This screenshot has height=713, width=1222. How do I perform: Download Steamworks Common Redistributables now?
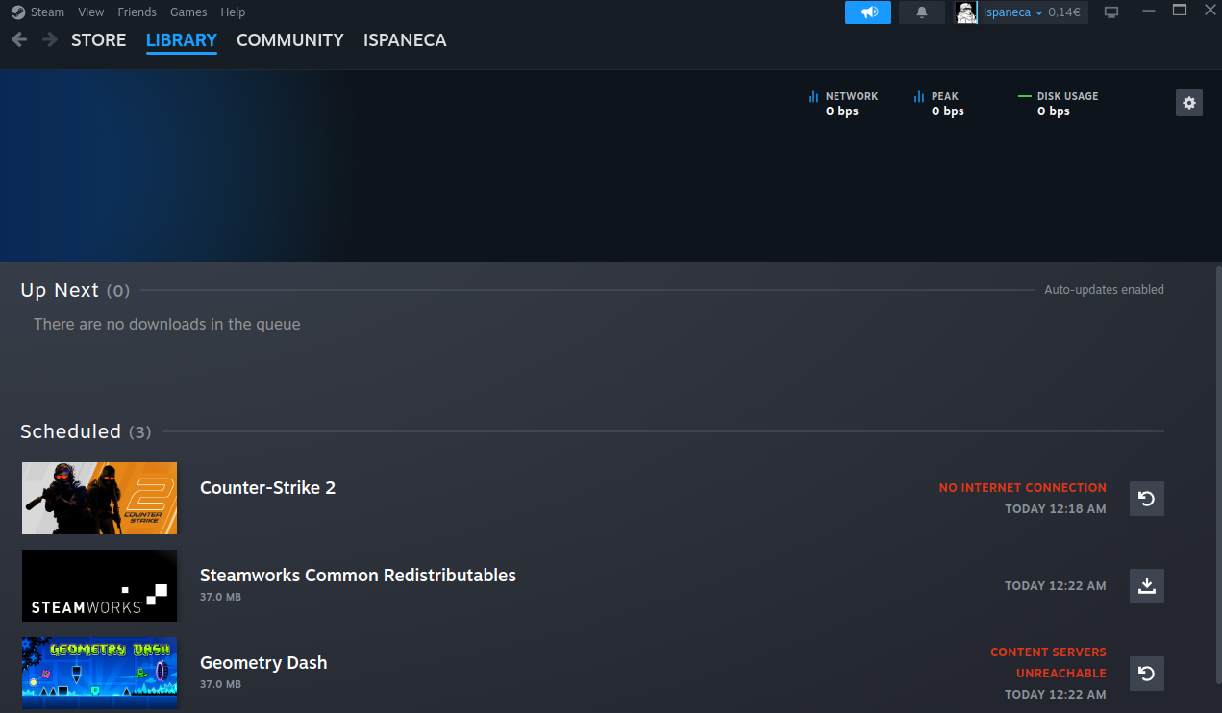(1147, 586)
